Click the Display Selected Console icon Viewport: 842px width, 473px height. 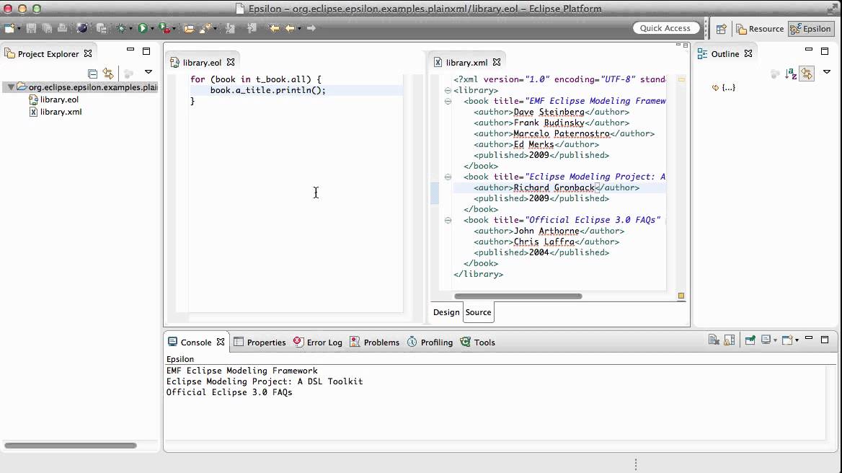tap(766, 340)
